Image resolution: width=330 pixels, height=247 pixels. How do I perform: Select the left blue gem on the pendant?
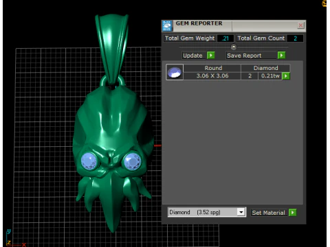point(89,161)
